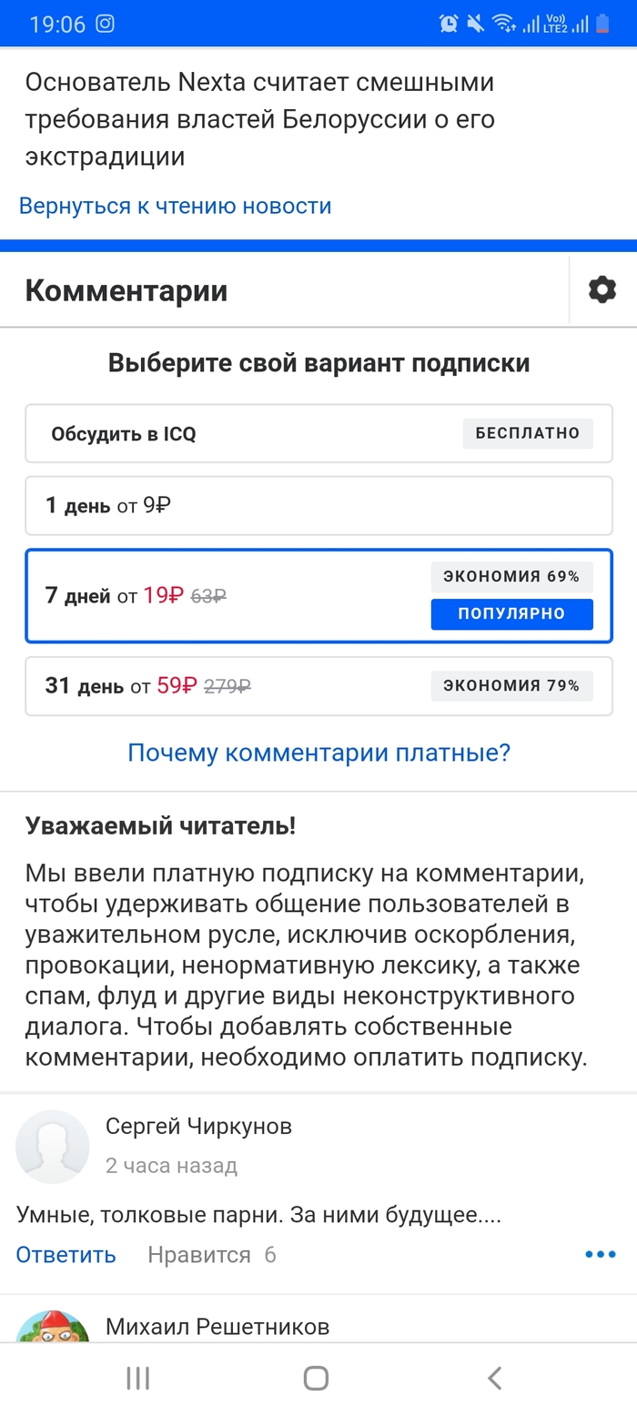Open the three-dot options menu on Sergey's comment
Screen dimensions: 637x1416
point(600,1254)
